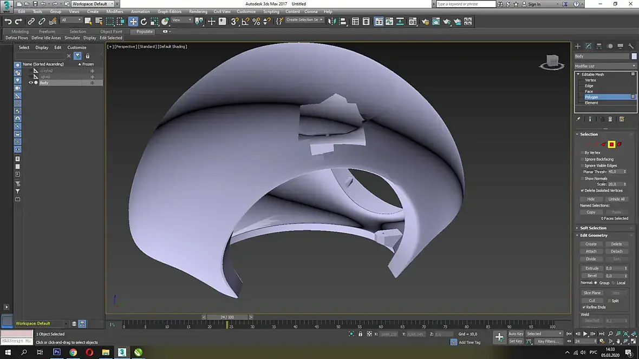Click the object color swatch beside Body name
The width and height of the screenshot is (639, 359).
click(x=634, y=56)
